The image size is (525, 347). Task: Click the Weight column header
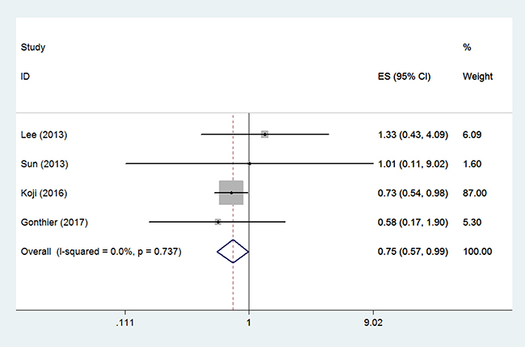477,77
